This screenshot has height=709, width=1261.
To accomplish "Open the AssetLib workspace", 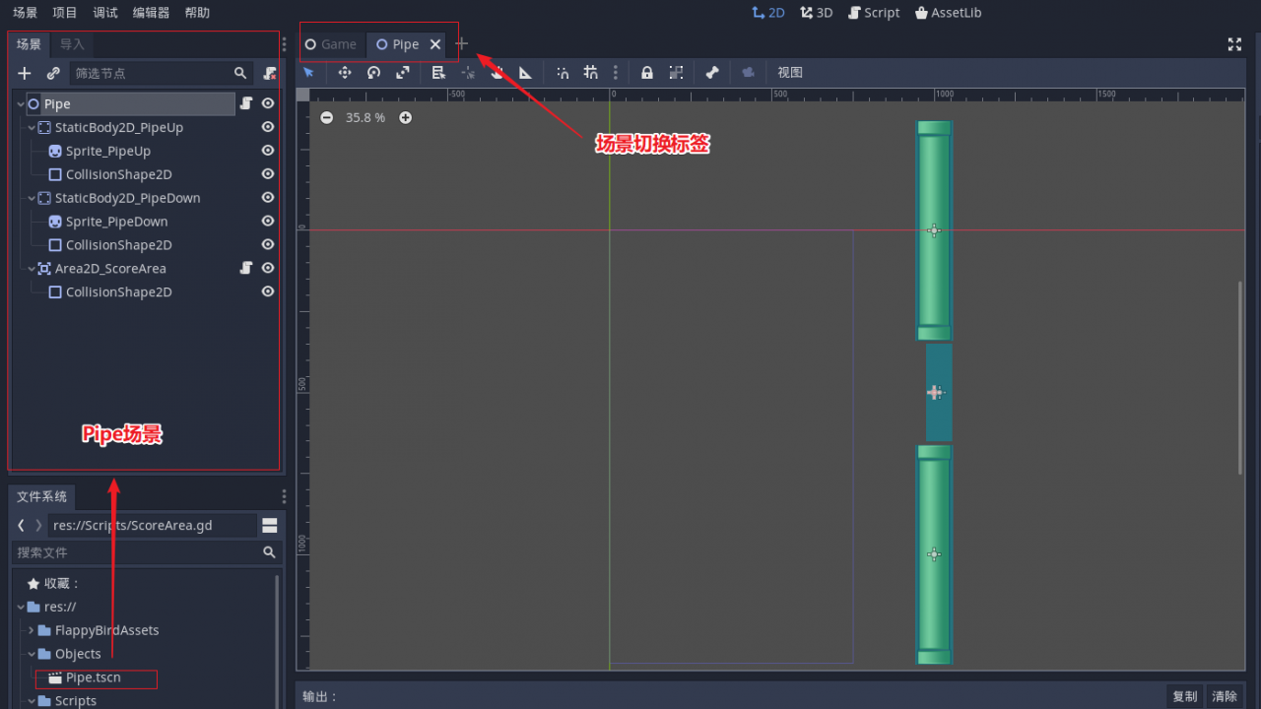I will (x=948, y=13).
